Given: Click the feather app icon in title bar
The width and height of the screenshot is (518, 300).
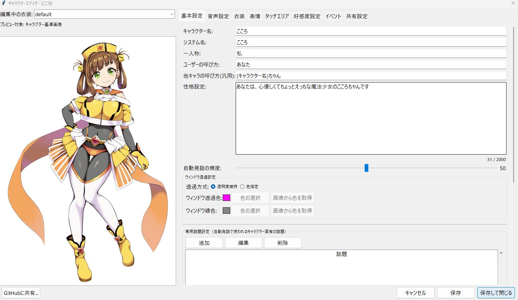Looking at the screenshot, I should [x=4, y=3].
